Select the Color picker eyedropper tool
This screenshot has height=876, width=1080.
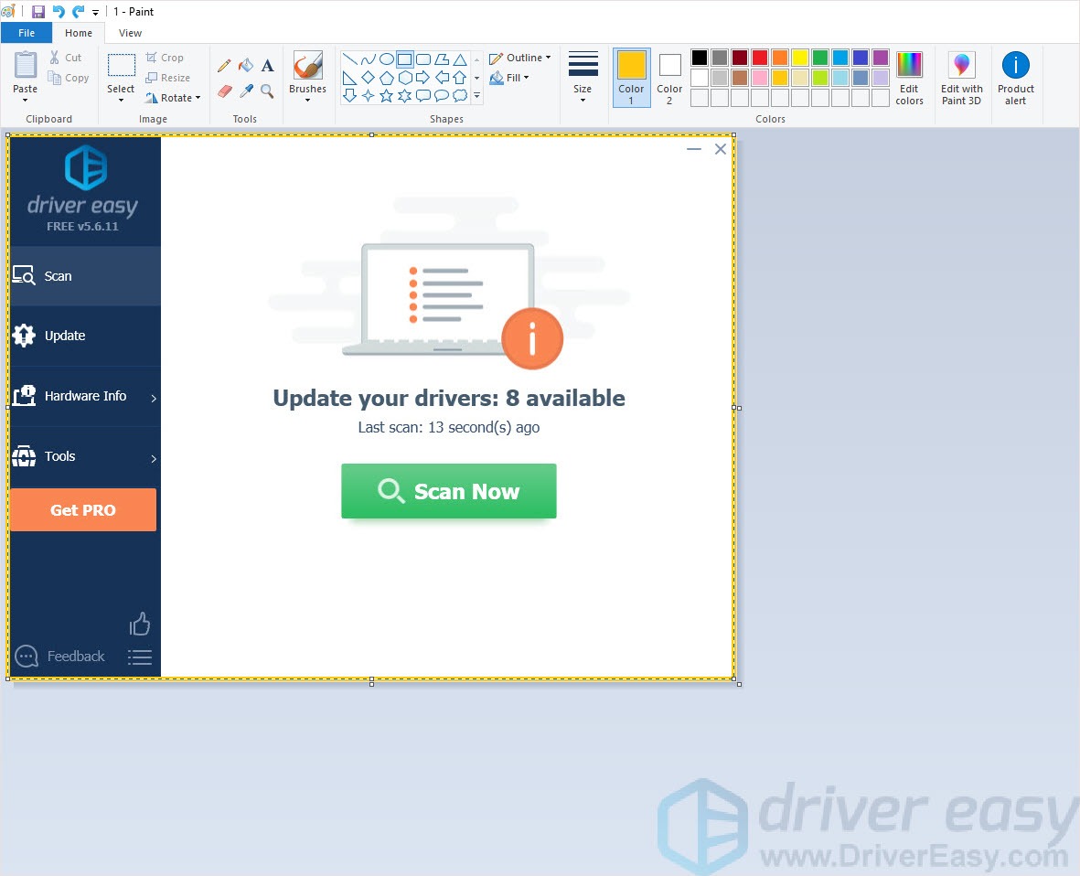246,91
